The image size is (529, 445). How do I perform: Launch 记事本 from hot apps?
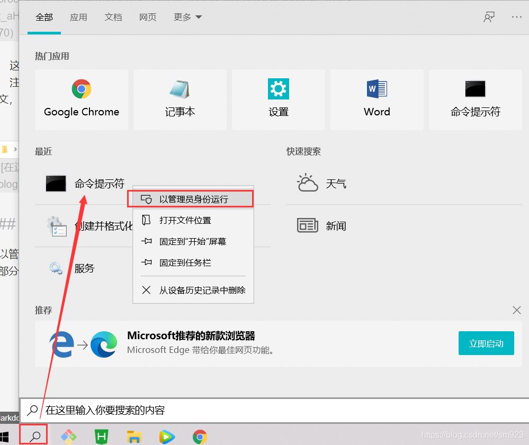pyautogui.click(x=180, y=99)
